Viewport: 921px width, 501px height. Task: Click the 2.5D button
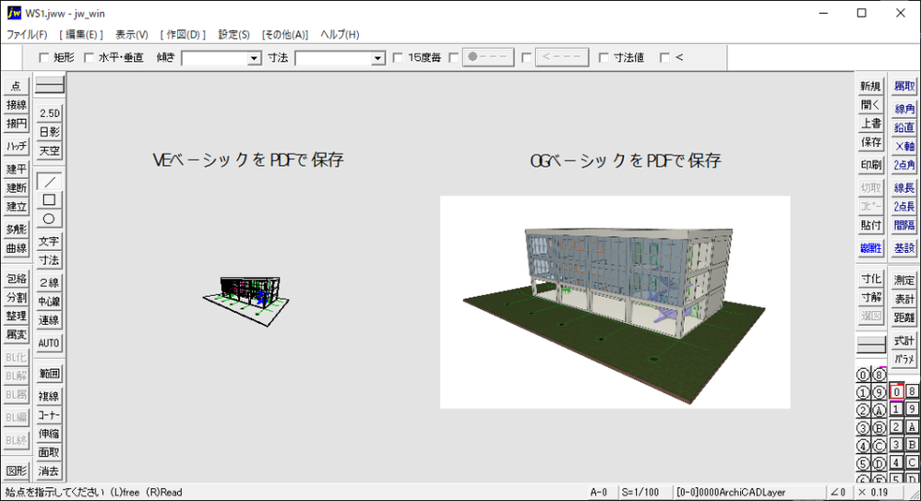point(49,113)
